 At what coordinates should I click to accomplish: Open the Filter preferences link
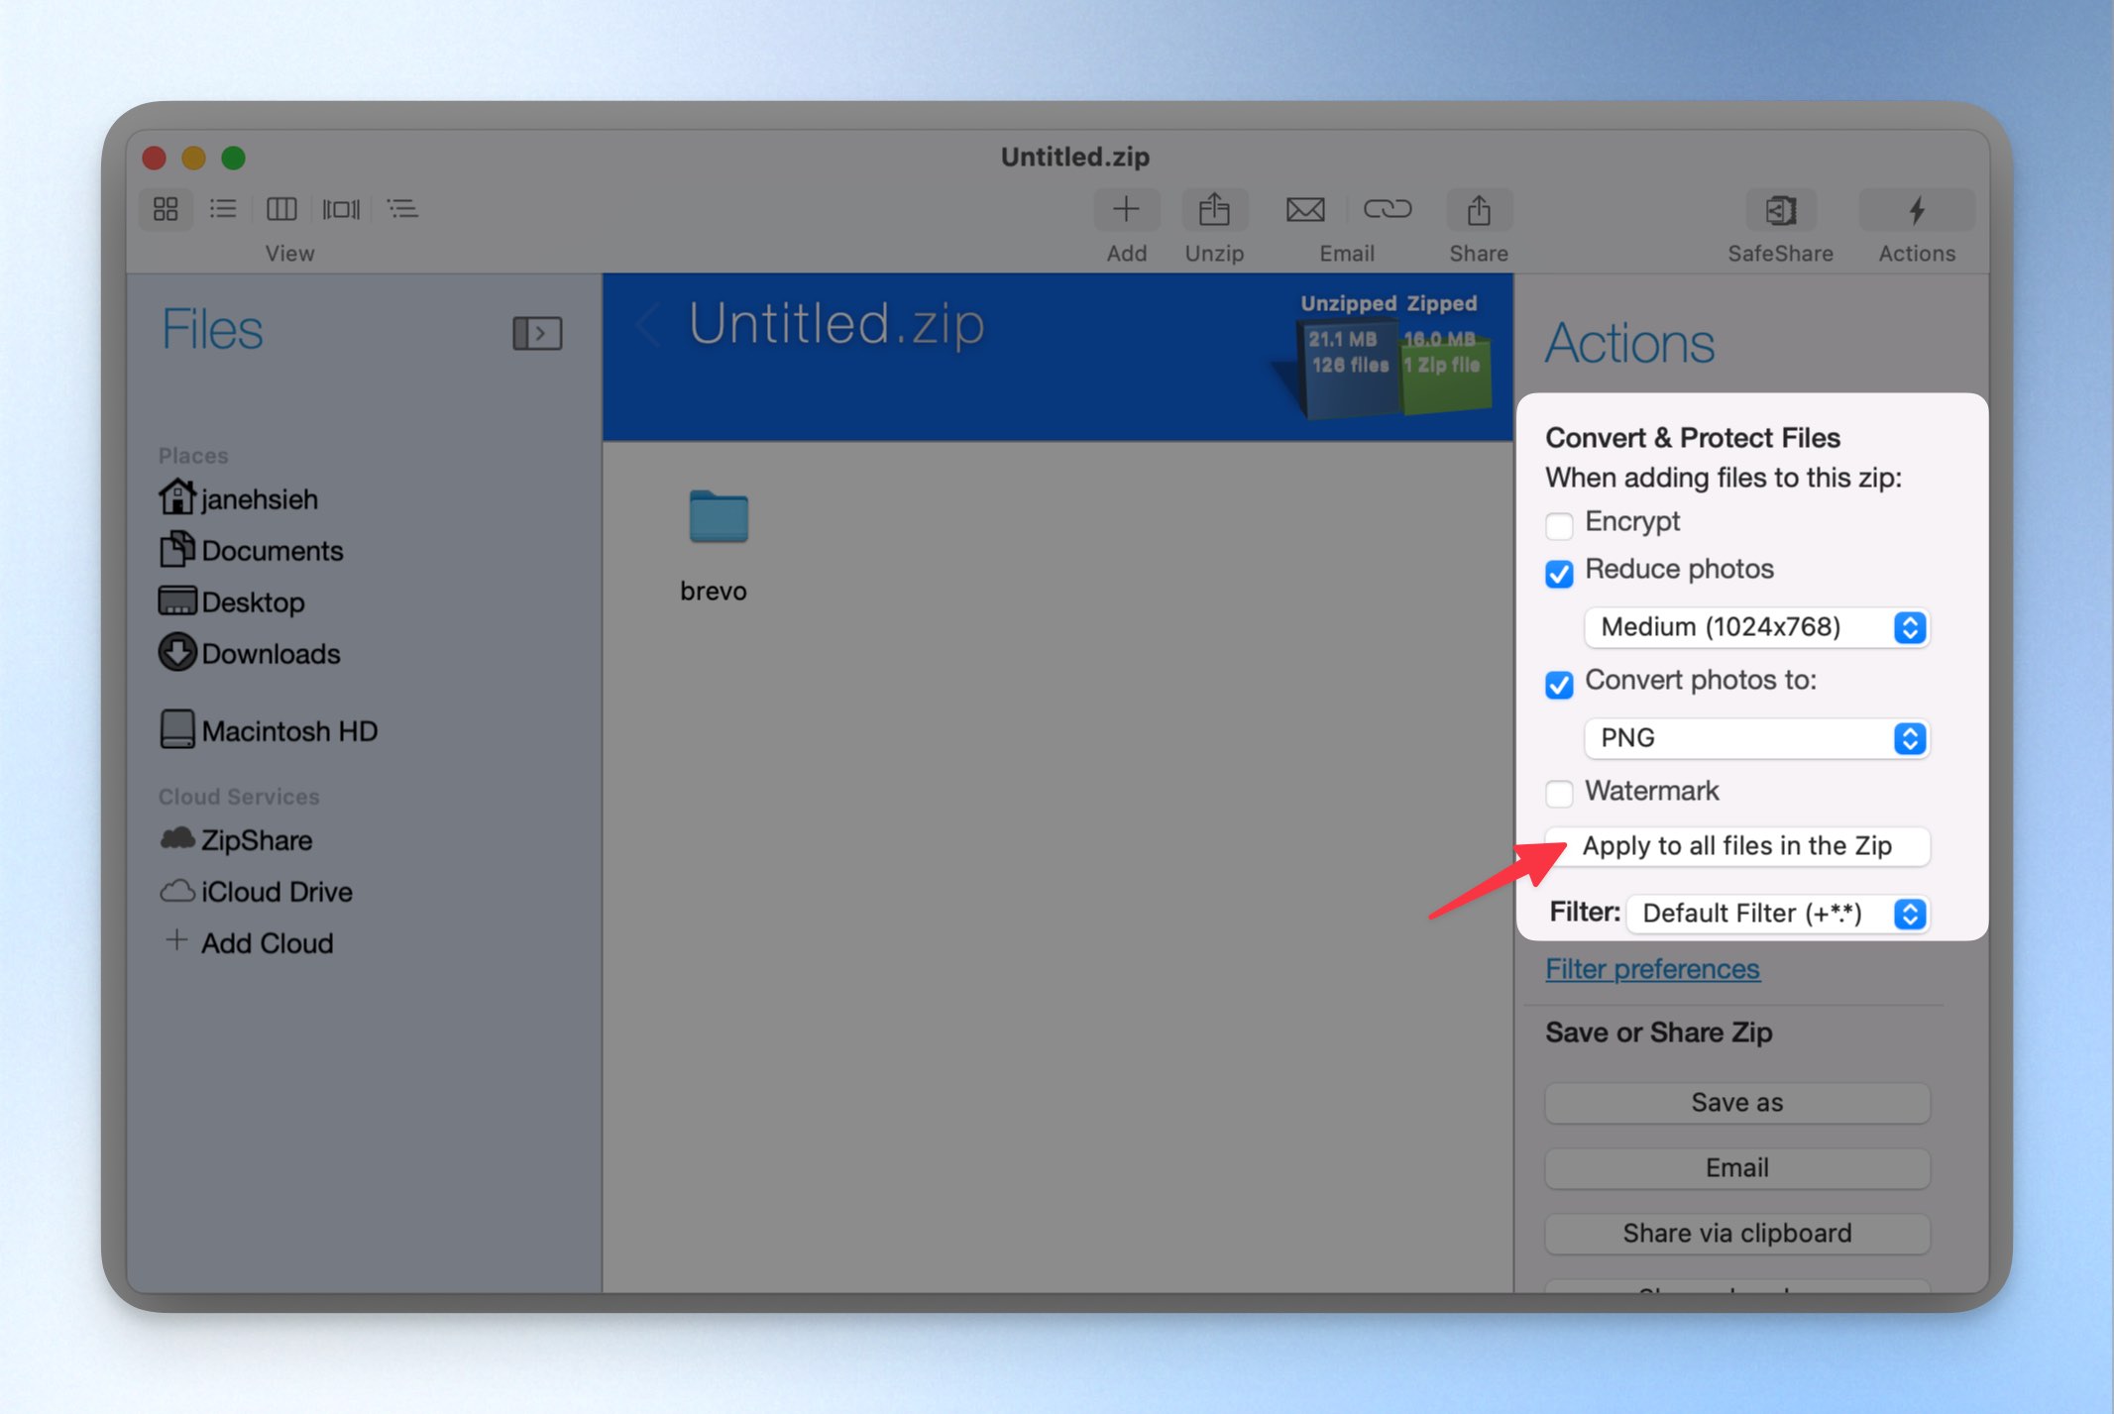pyautogui.click(x=1652, y=968)
